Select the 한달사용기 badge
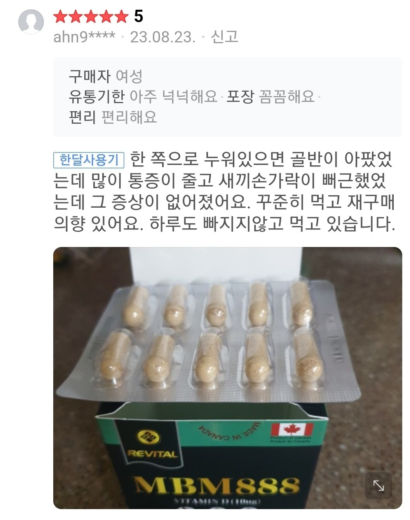The width and height of the screenshot is (410, 520). click(89, 160)
